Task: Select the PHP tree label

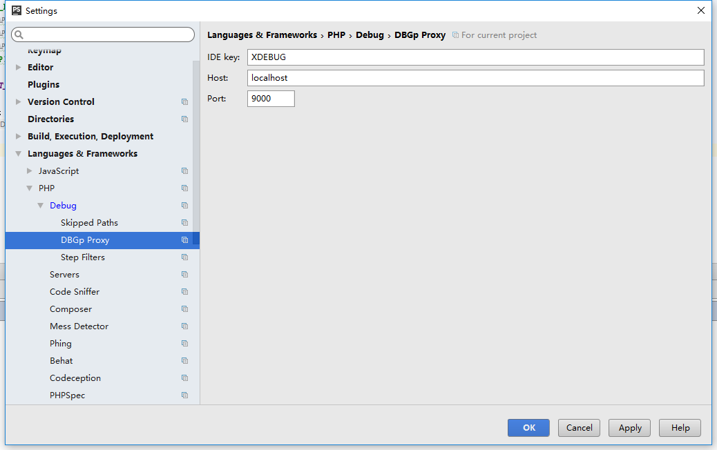Action: pos(47,188)
